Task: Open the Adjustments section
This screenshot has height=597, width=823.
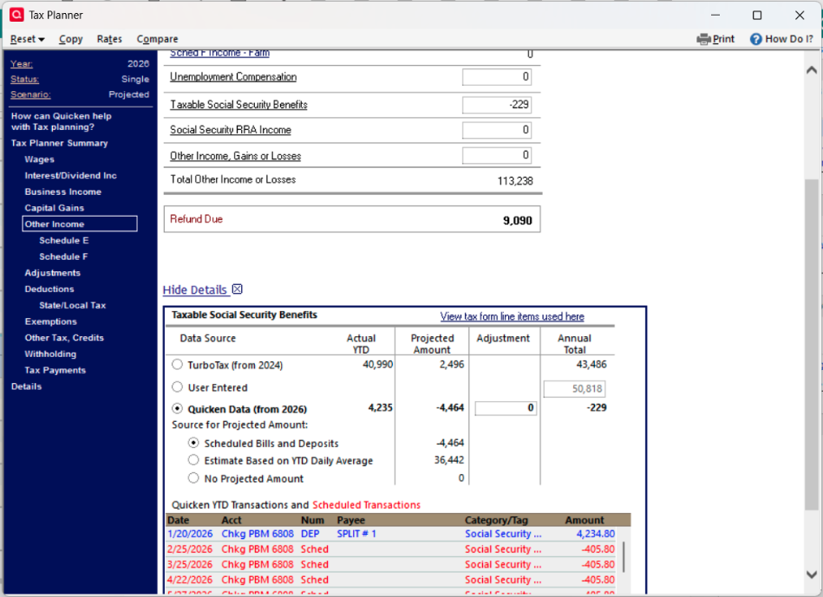Action: pos(53,273)
